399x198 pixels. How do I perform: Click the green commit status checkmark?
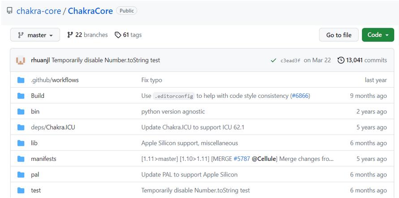tap(273, 60)
